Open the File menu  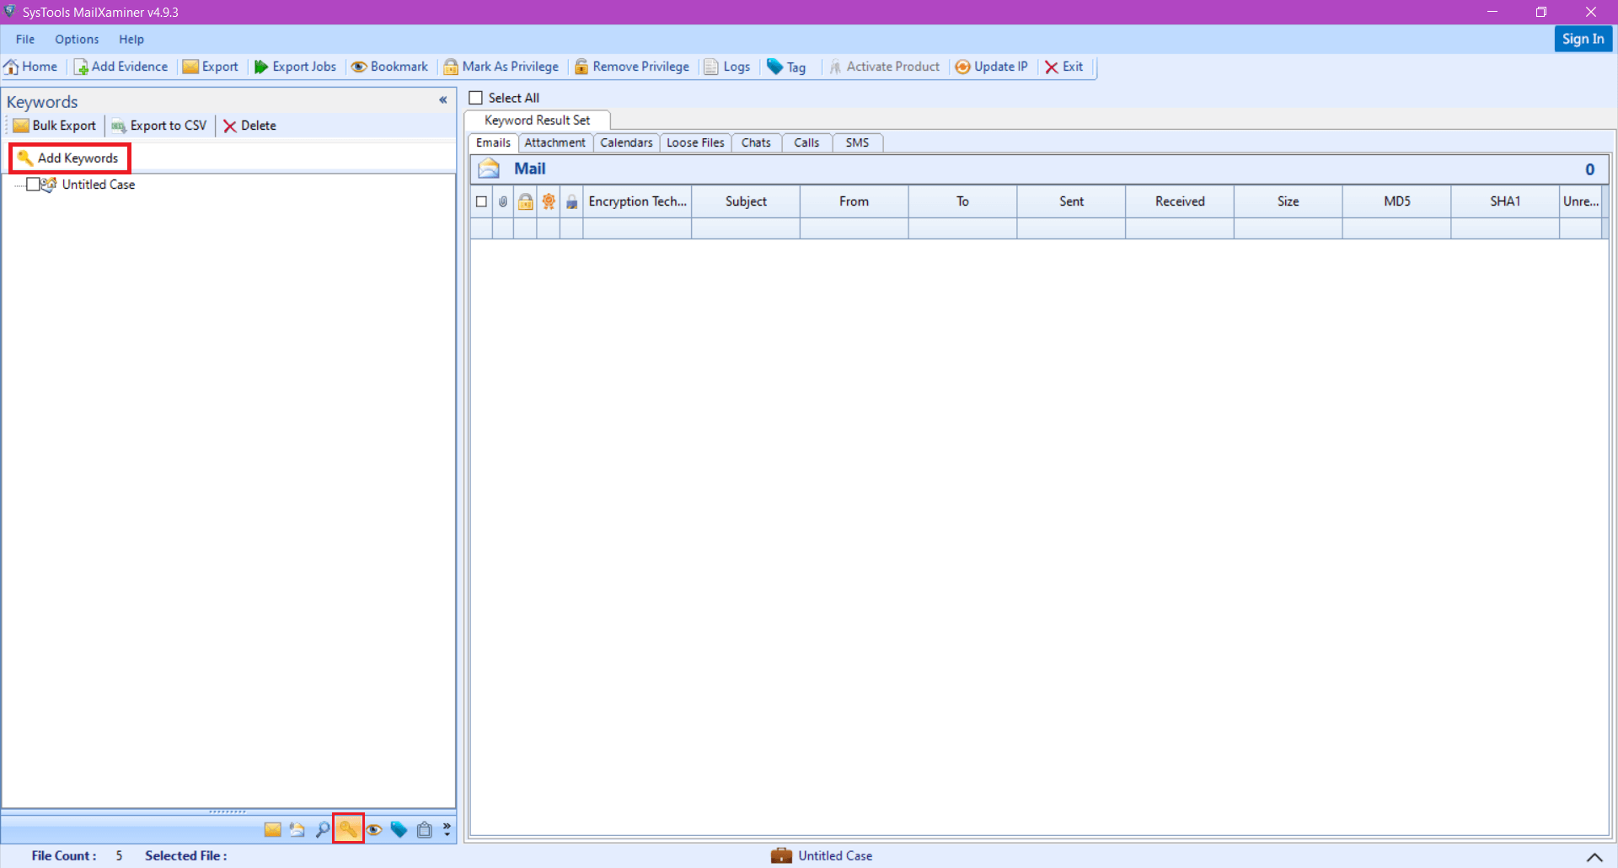click(x=25, y=39)
